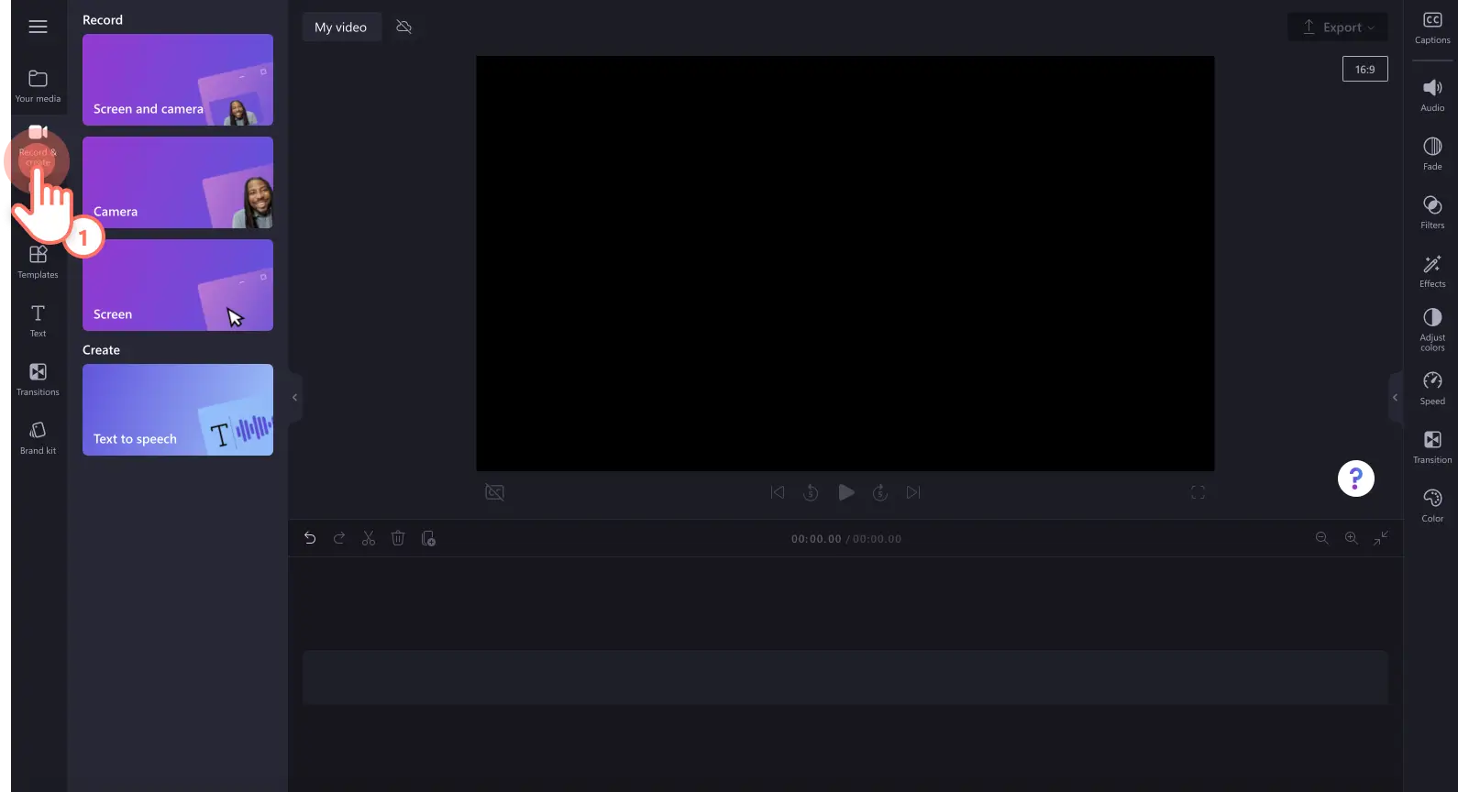The height and width of the screenshot is (792, 1458).
Task: Open Adjust colors panel
Action: click(x=1432, y=330)
